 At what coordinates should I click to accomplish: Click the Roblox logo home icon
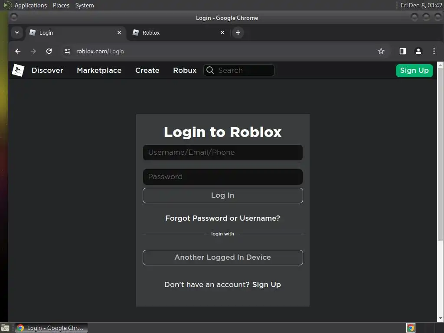click(x=18, y=70)
